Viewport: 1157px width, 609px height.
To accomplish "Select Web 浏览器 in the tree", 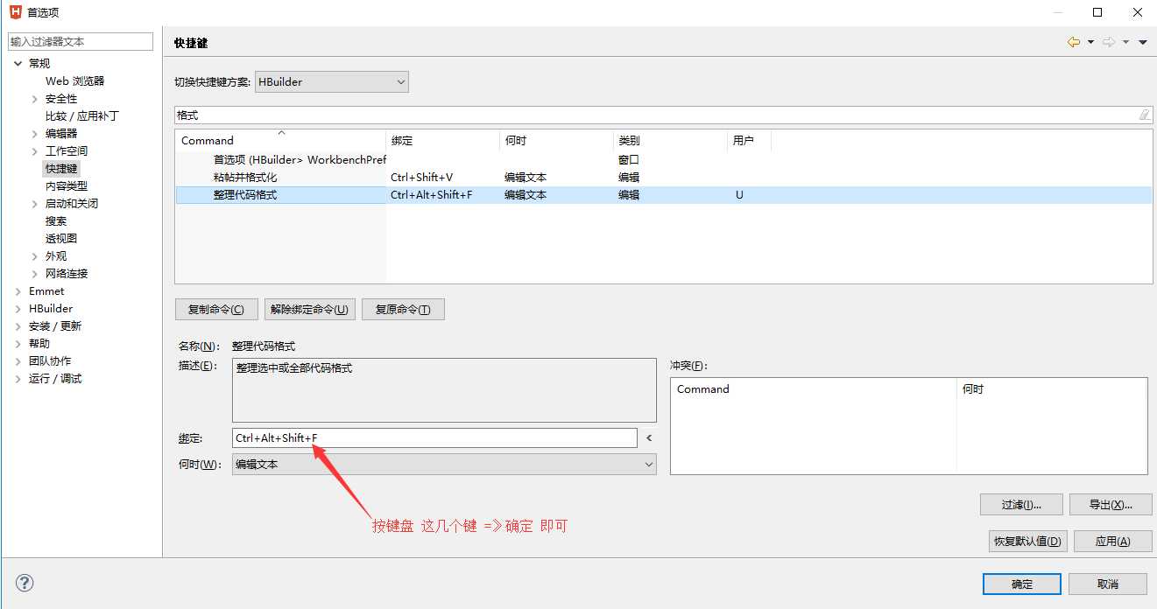I will (x=74, y=80).
